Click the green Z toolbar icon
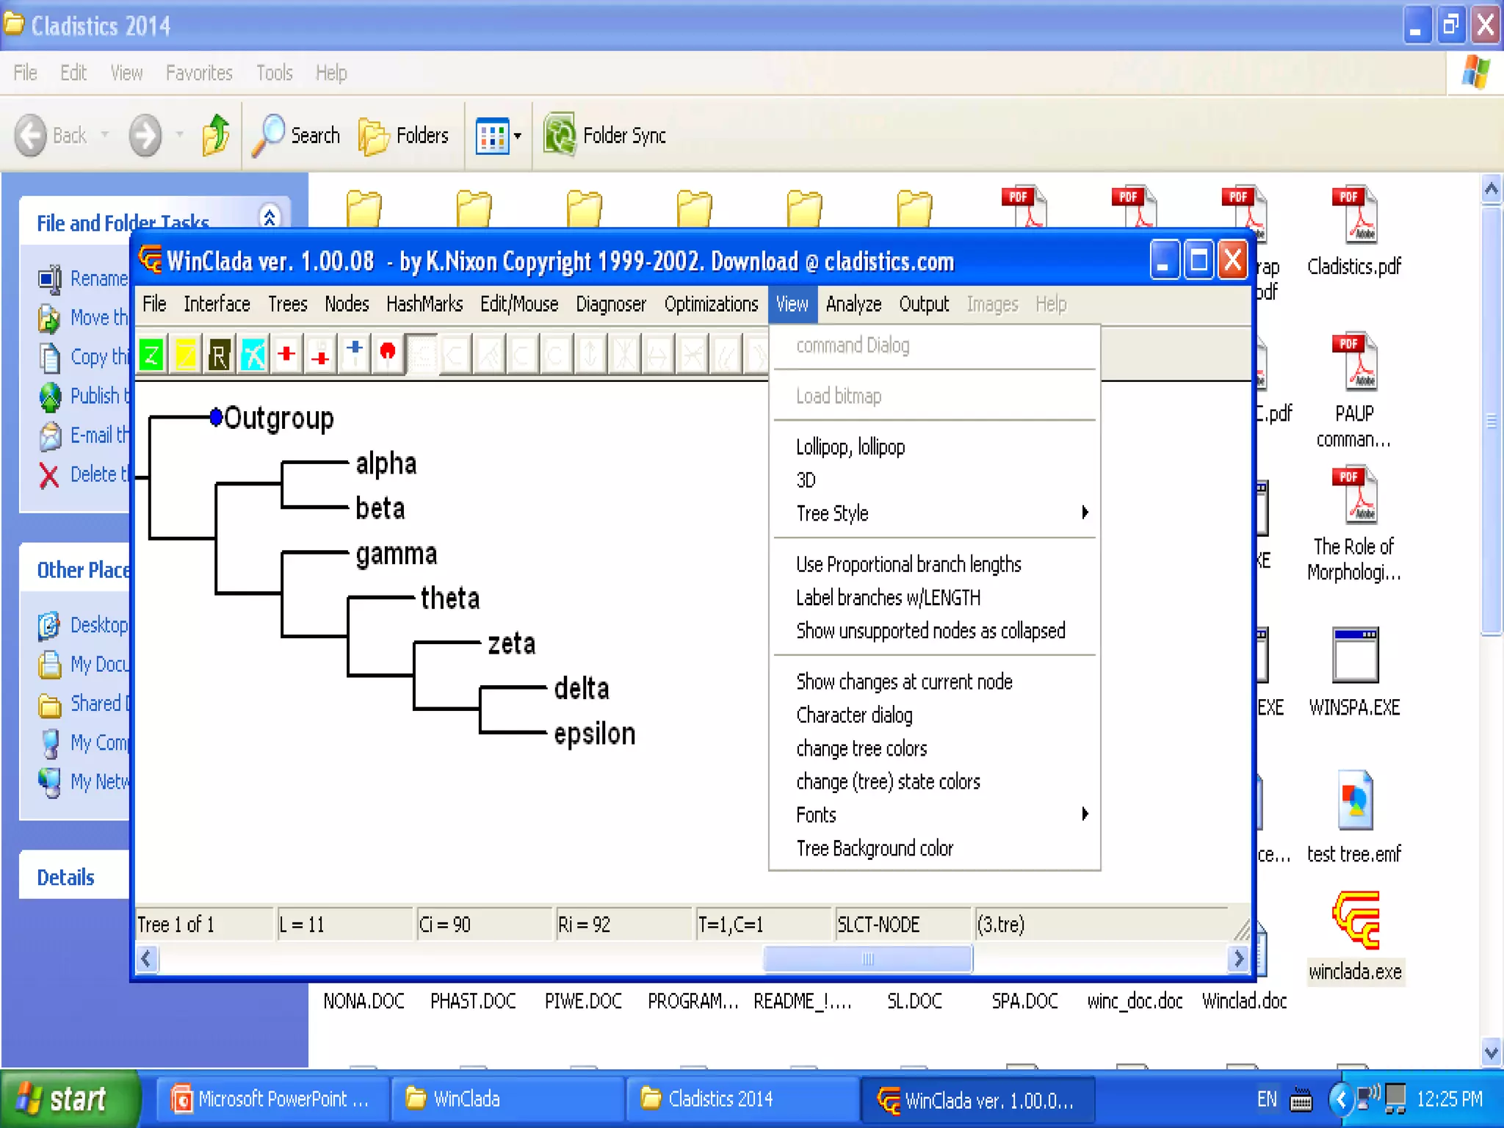 pos(151,355)
